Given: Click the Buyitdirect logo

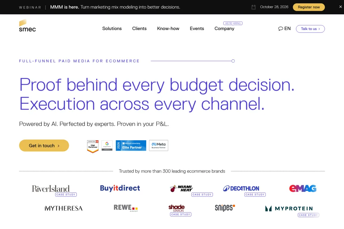Looking at the screenshot, I should click(120, 188).
